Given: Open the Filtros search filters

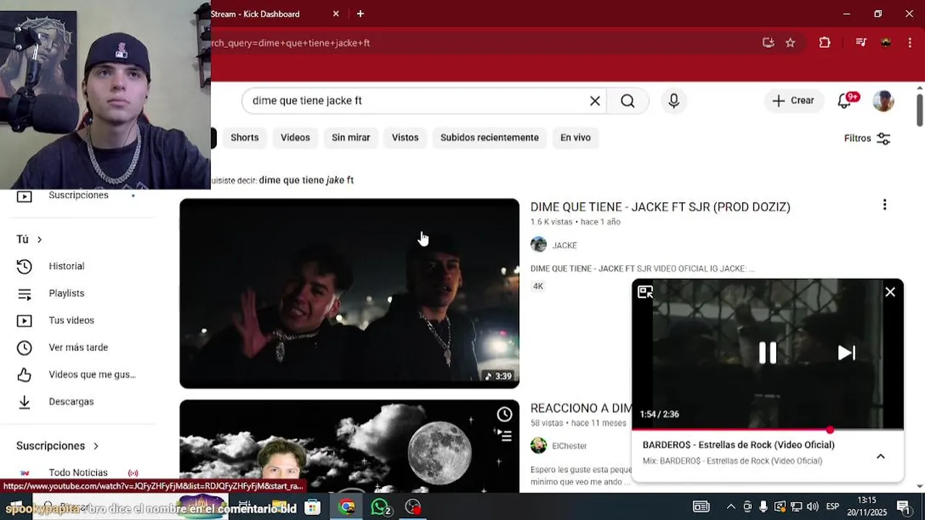Looking at the screenshot, I should coord(867,138).
